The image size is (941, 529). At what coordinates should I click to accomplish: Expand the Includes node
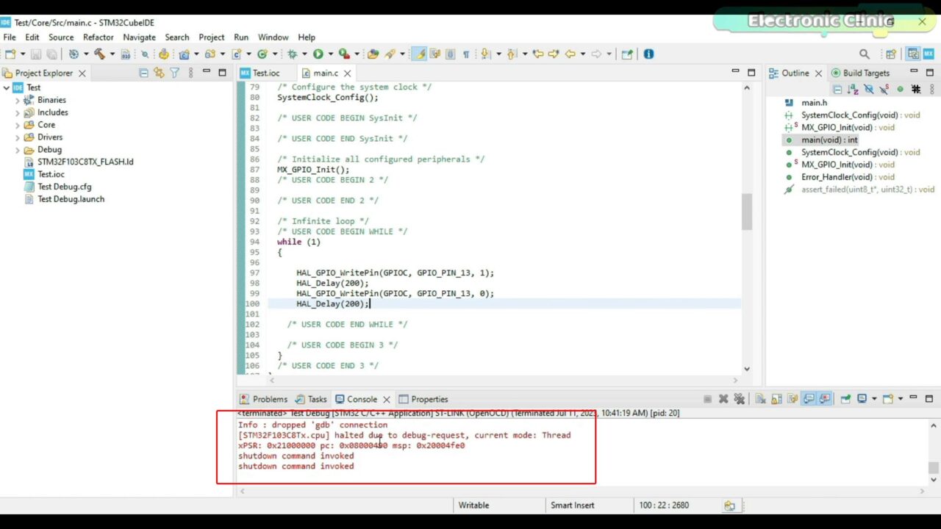18,112
